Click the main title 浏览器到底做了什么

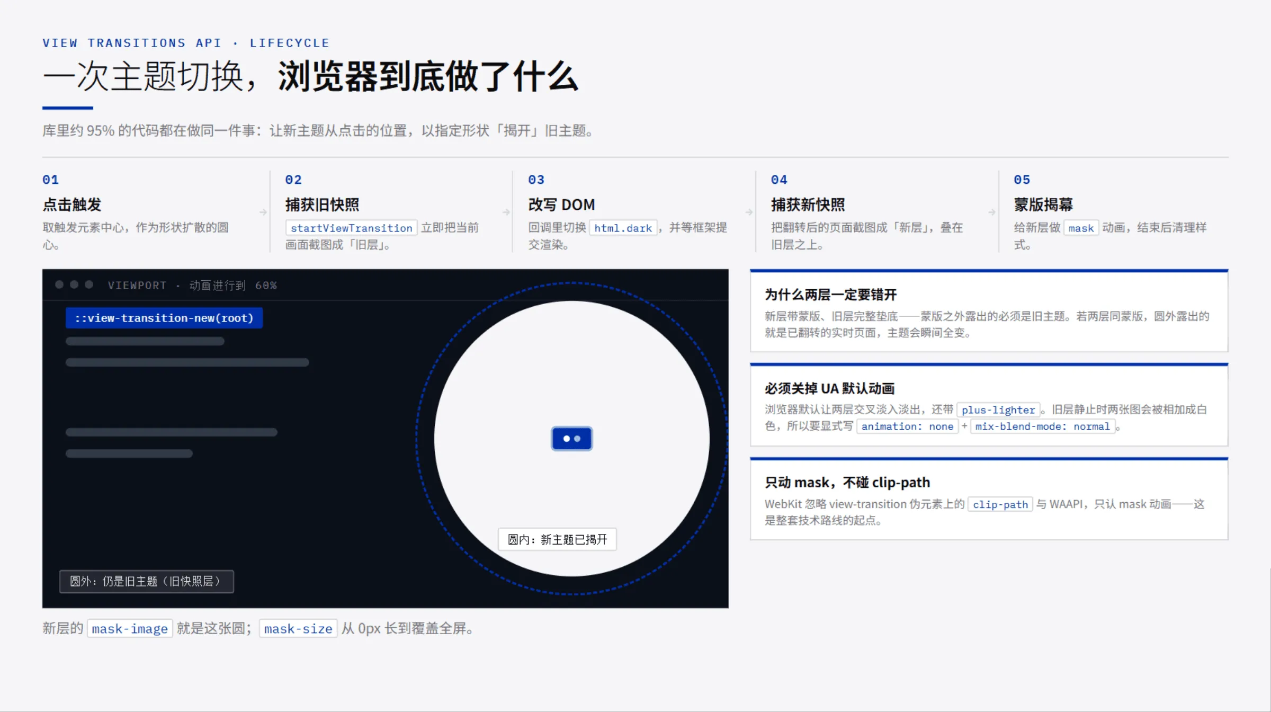(427, 76)
